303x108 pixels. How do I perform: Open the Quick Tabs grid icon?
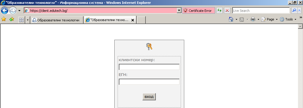click(x=21, y=20)
